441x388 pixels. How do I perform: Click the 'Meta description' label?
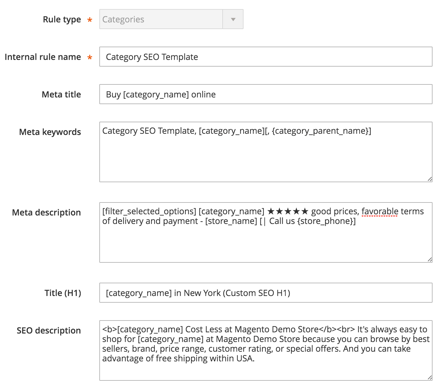click(x=46, y=212)
